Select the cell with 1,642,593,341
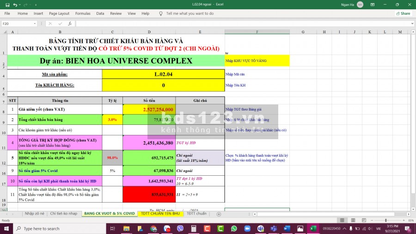Image resolution: width=416 pixels, height=234 pixels. 149,181
